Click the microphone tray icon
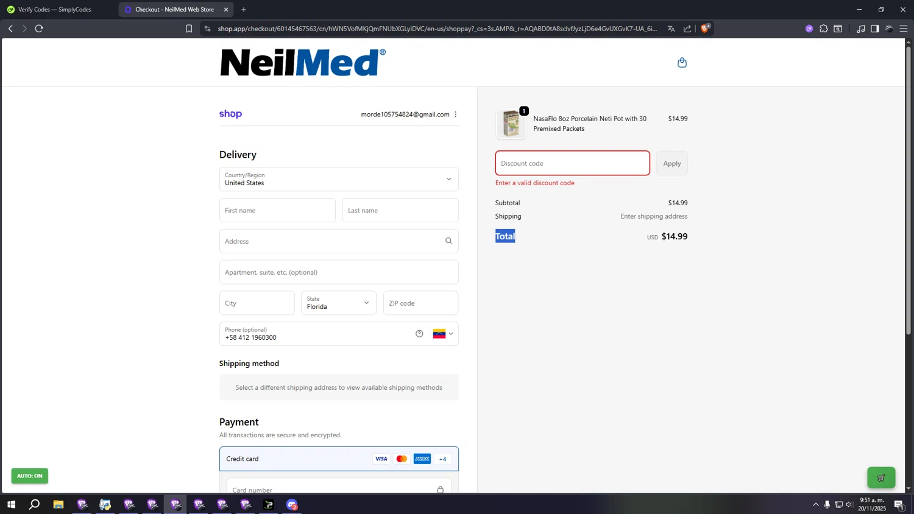 [x=827, y=504]
